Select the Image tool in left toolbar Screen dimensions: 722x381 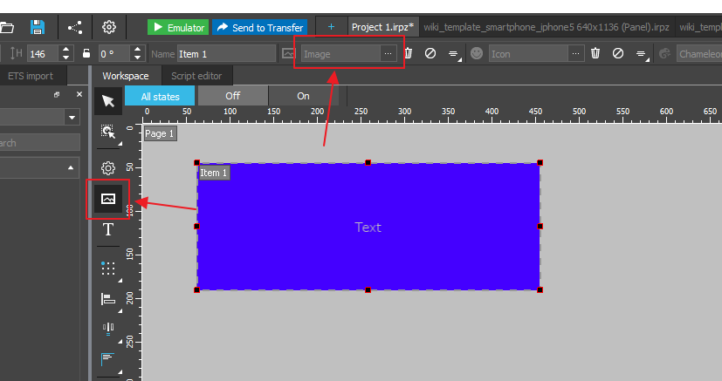pyautogui.click(x=108, y=199)
